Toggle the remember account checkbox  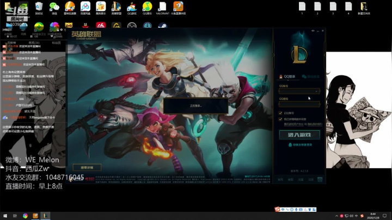pos(280,113)
